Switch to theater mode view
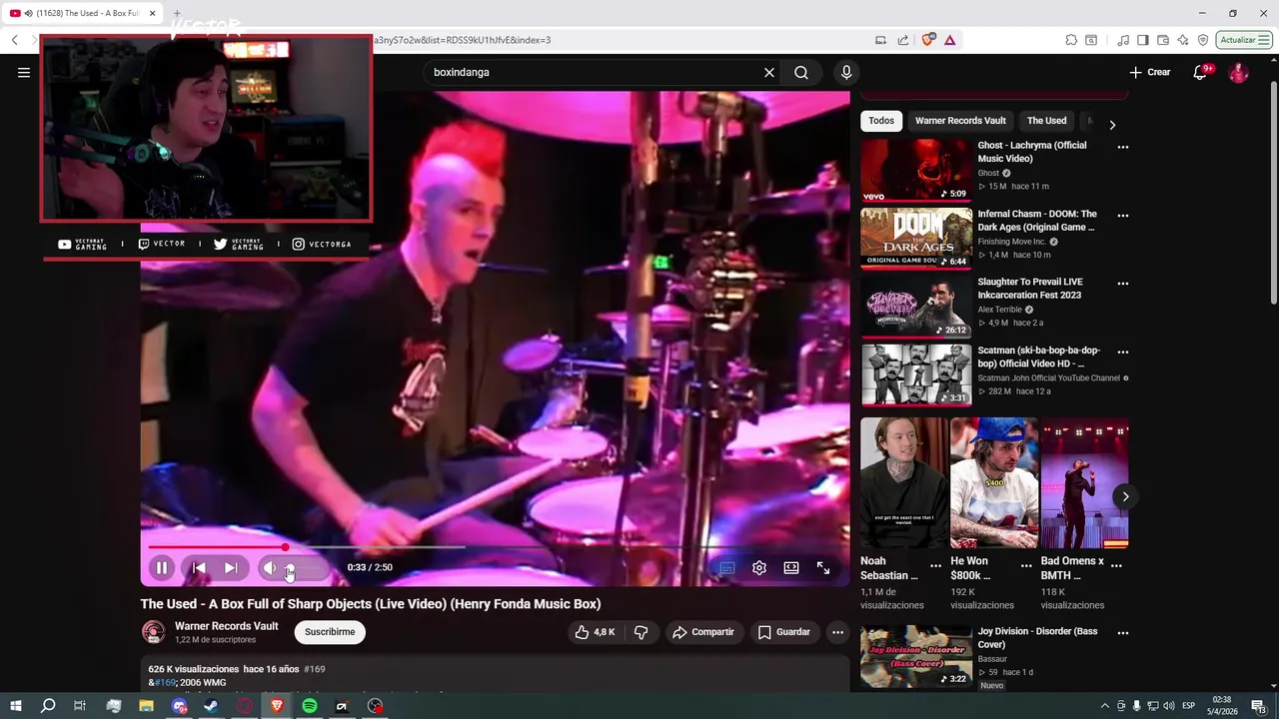 791,567
